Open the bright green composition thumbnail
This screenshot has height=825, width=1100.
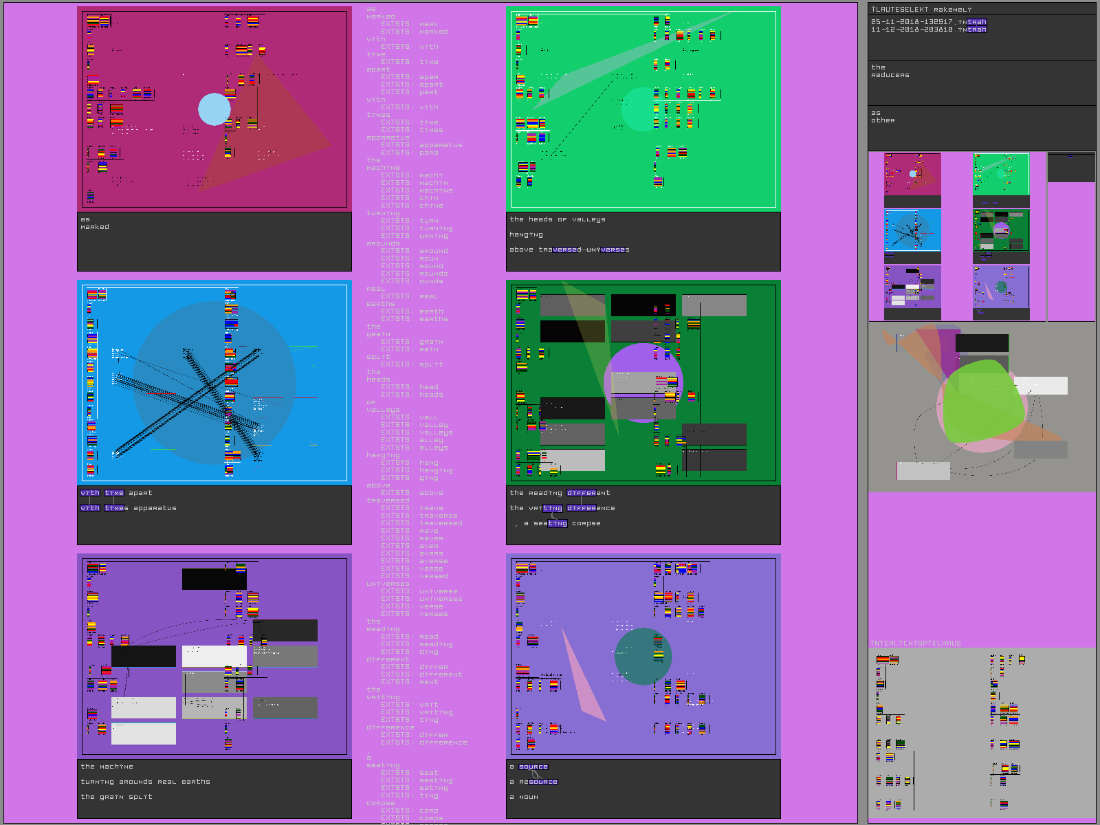click(1001, 179)
